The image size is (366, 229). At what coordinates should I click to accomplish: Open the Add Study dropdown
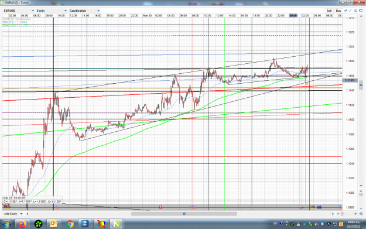(13, 214)
